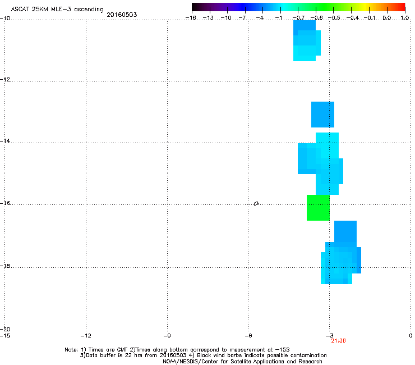Click the color bar label -4
415x365 pixels.
(x=261, y=18)
